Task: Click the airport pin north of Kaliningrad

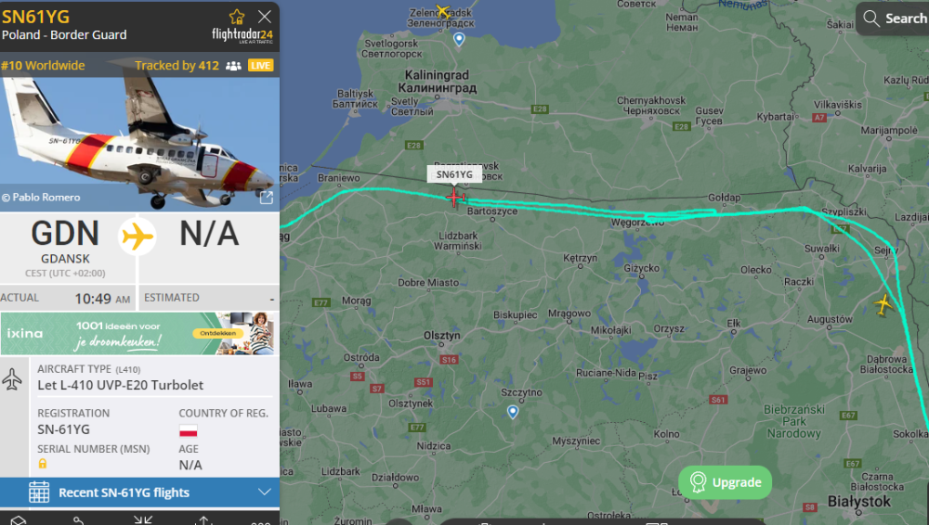Action: pos(459,40)
